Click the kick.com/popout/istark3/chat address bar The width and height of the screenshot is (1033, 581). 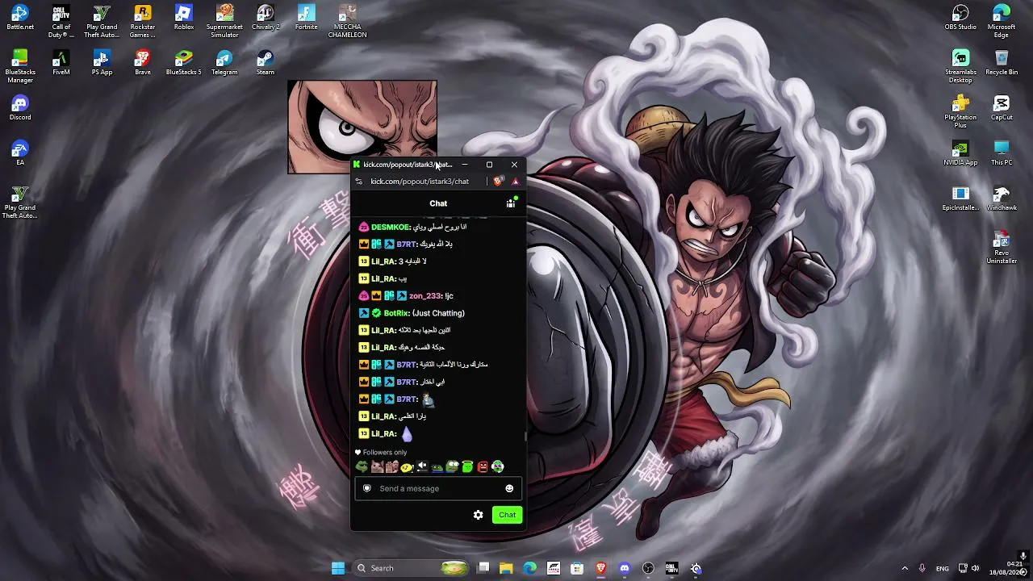tap(420, 182)
